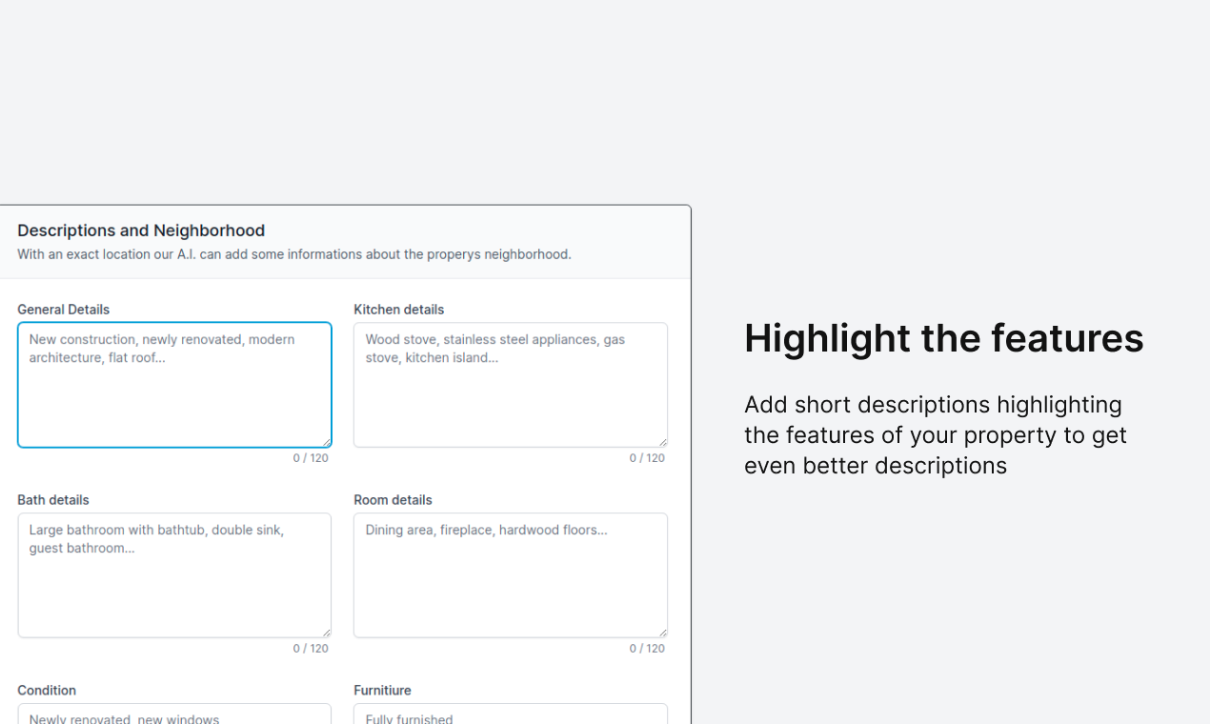Grab the Room details resize handle
This screenshot has height=724, width=1210.
point(662,632)
